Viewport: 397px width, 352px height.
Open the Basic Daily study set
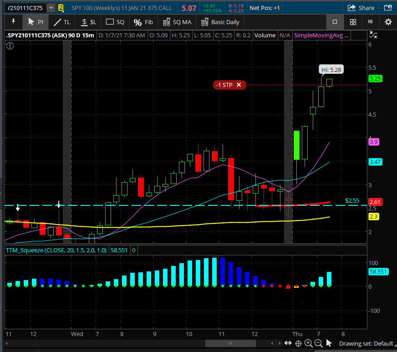[x=221, y=22]
